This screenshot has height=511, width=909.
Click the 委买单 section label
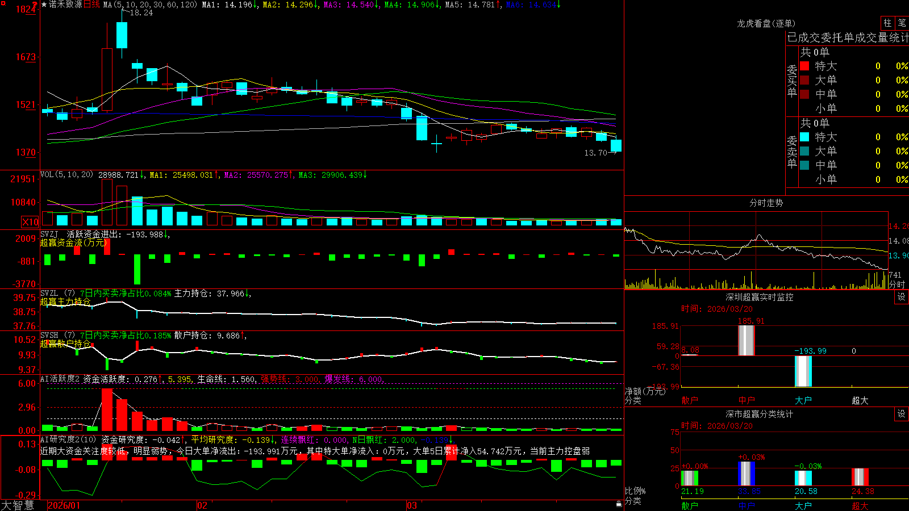(x=792, y=81)
